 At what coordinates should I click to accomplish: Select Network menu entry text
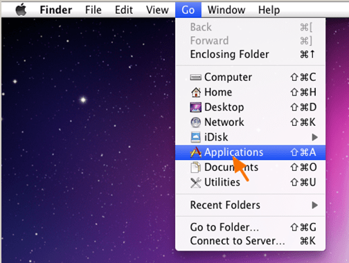(x=224, y=123)
